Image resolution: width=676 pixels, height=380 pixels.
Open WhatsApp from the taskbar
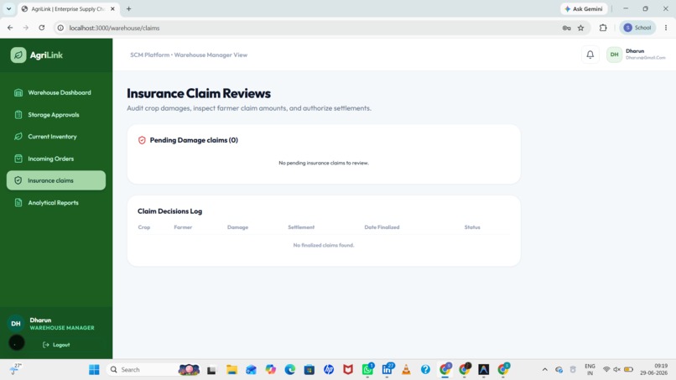(x=367, y=370)
